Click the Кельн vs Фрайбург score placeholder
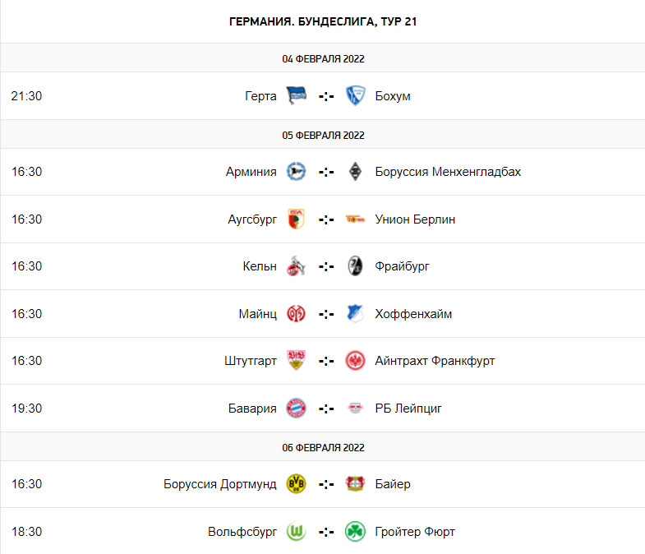This screenshot has height=554, width=645. (326, 266)
